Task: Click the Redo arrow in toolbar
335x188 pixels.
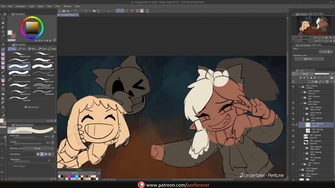Action: tap(80, 10)
